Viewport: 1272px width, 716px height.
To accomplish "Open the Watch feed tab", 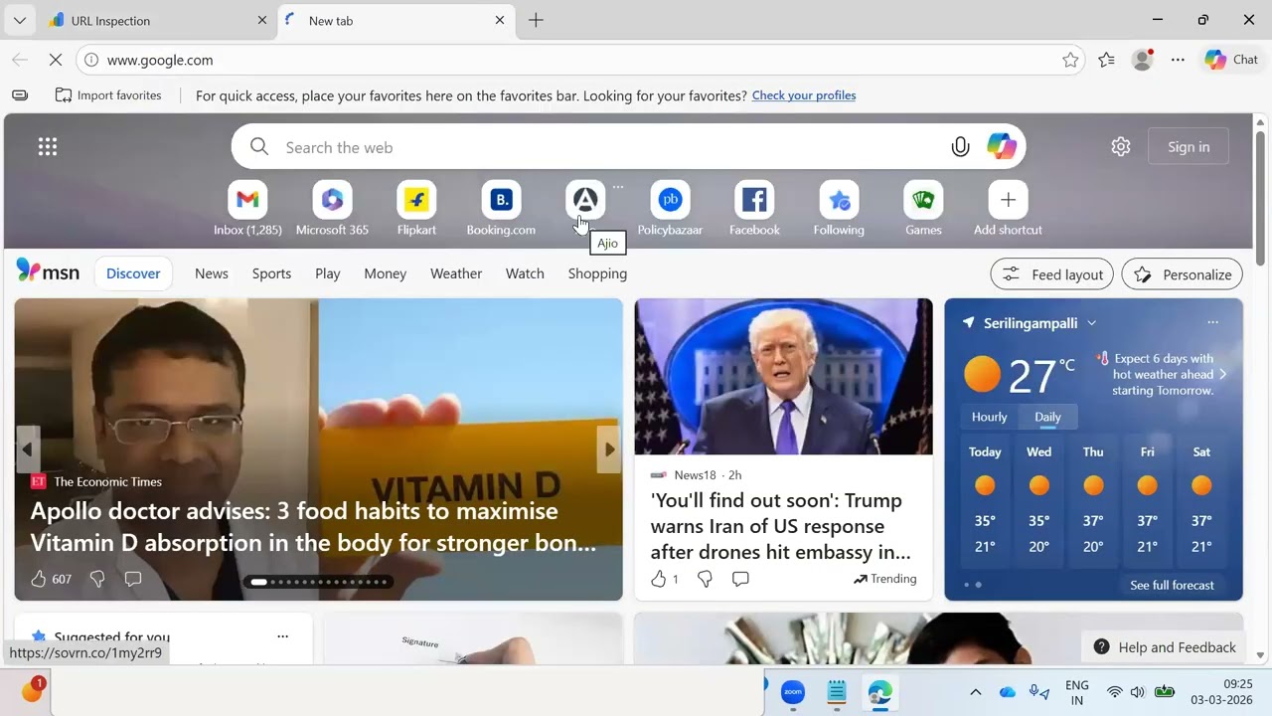I will click(x=525, y=273).
